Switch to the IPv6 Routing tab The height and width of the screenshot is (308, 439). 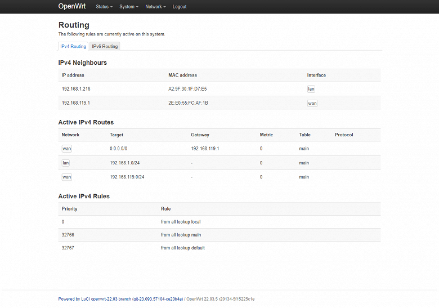point(105,46)
